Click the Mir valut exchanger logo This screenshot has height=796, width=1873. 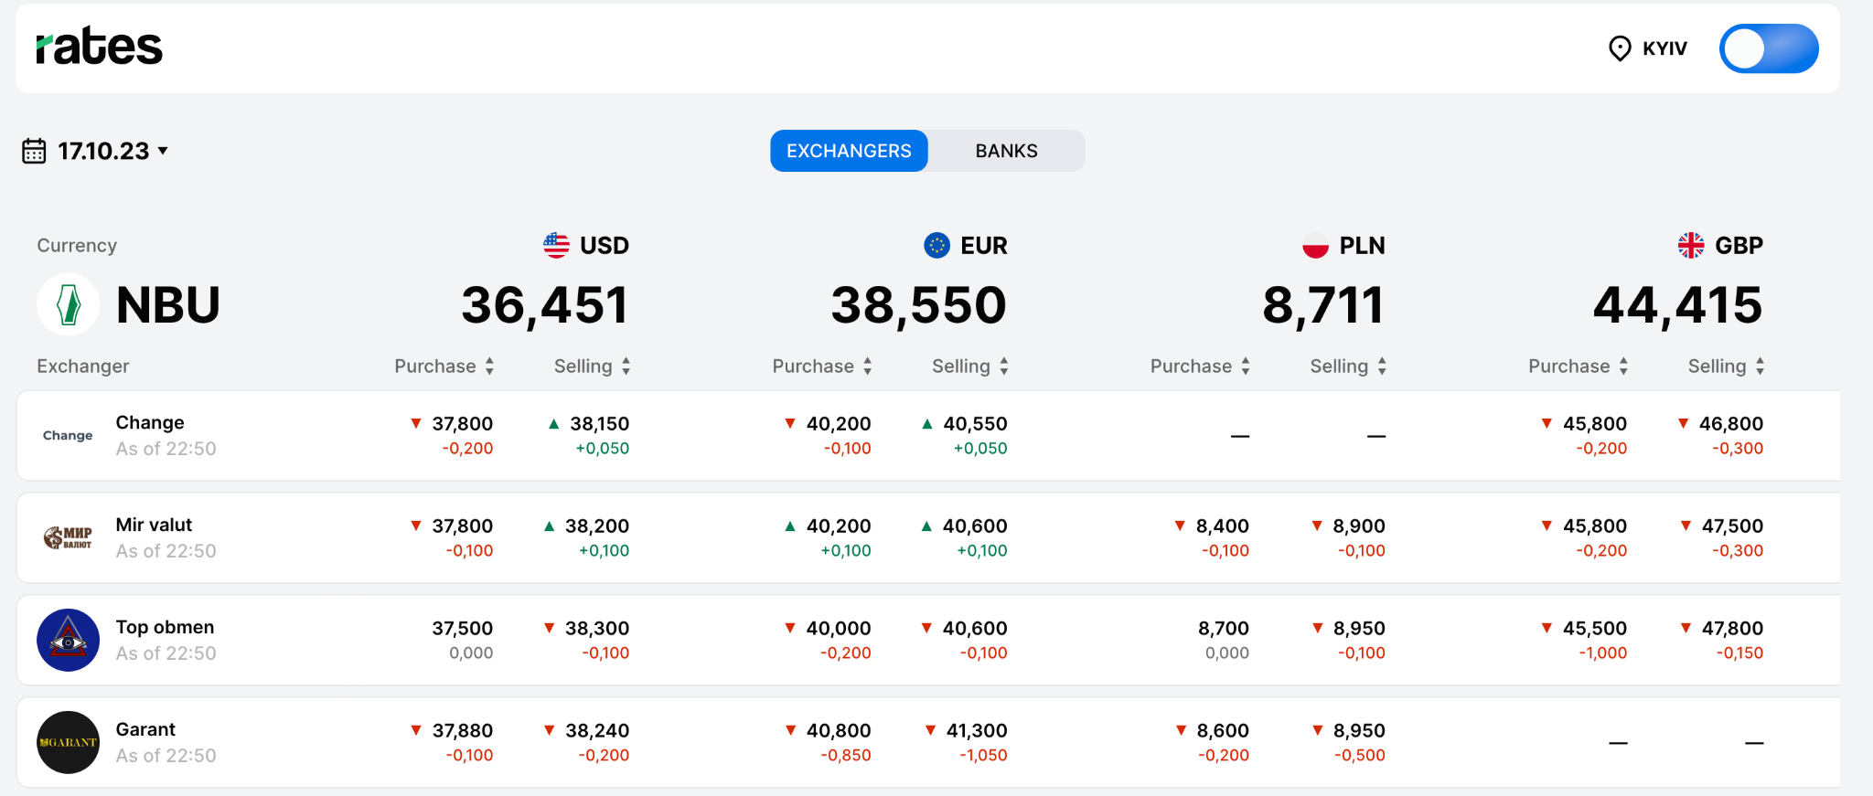click(x=69, y=537)
